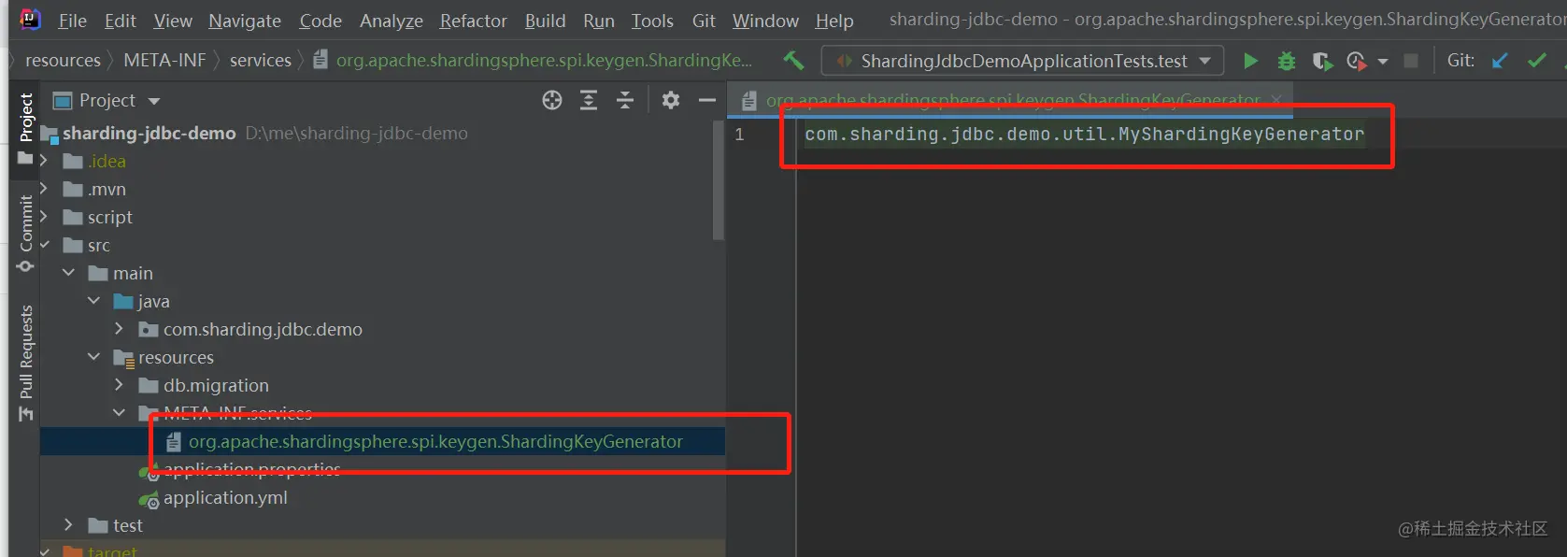Commit changes with green Git checkmark
This screenshot has height=557, width=1567.
[1536, 61]
